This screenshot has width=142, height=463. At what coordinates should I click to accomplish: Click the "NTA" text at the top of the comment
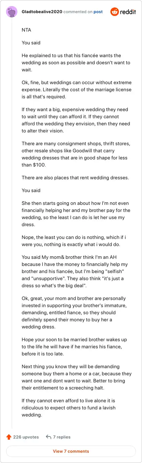point(26,30)
